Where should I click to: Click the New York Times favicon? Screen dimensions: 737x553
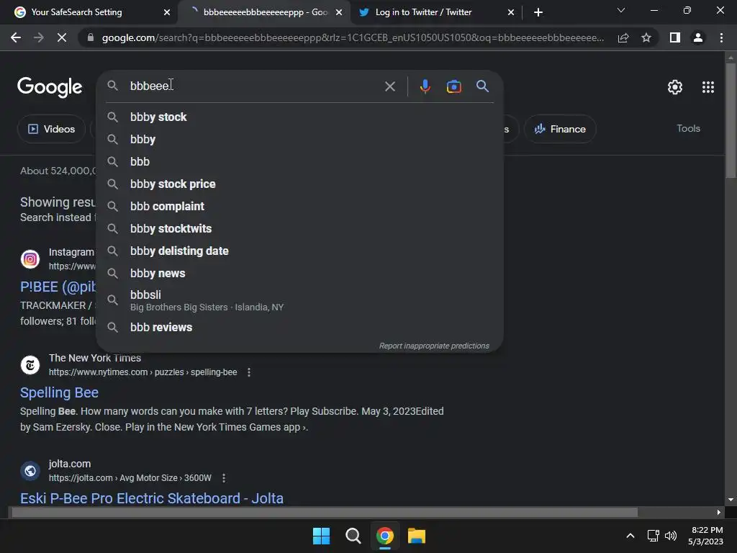click(30, 365)
